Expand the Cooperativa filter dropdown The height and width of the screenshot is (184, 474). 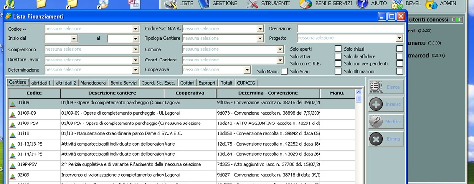[247, 70]
